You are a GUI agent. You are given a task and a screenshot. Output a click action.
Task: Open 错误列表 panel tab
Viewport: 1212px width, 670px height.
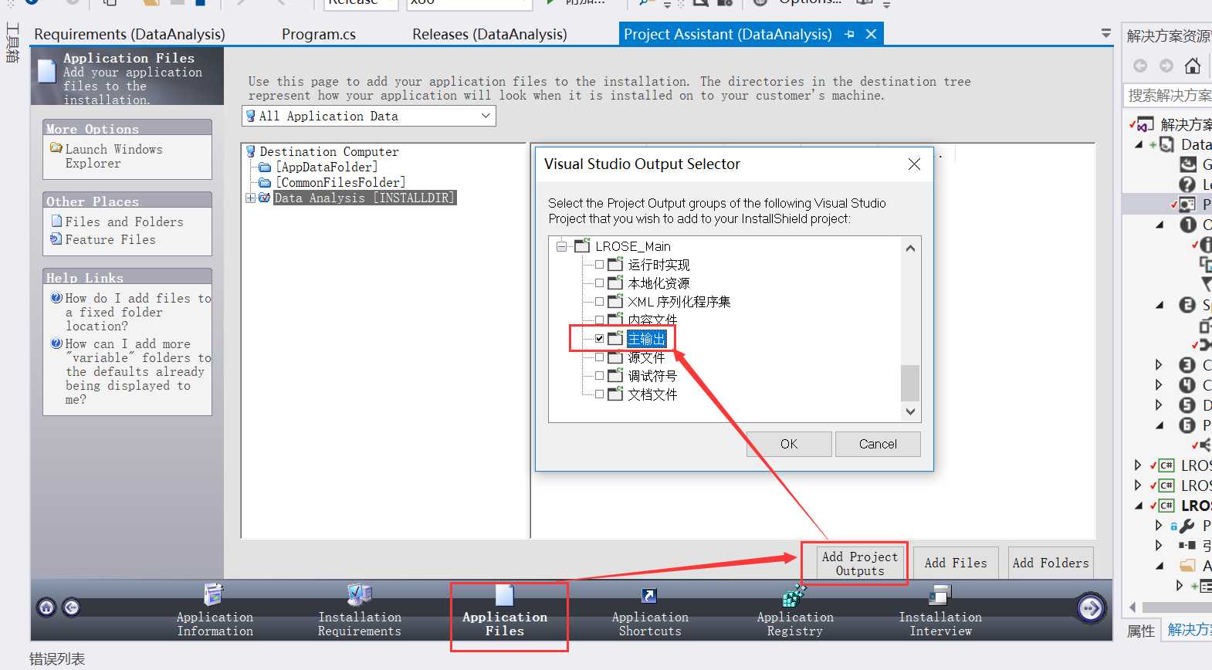tap(57, 658)
